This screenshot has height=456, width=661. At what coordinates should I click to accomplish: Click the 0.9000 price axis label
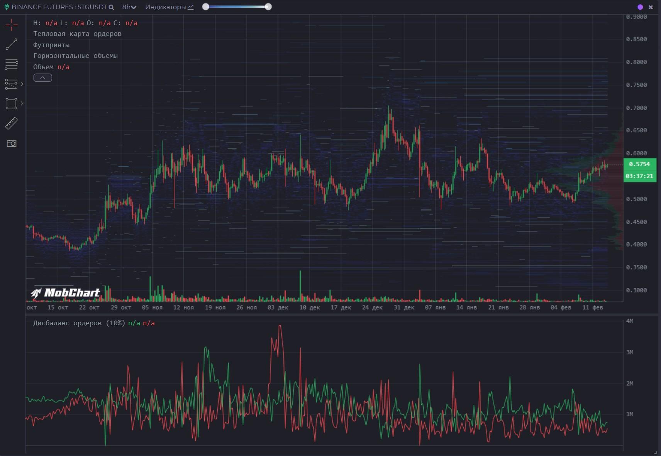636,17
